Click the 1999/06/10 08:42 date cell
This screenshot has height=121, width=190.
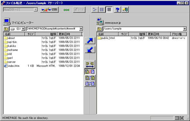[158, 38]
